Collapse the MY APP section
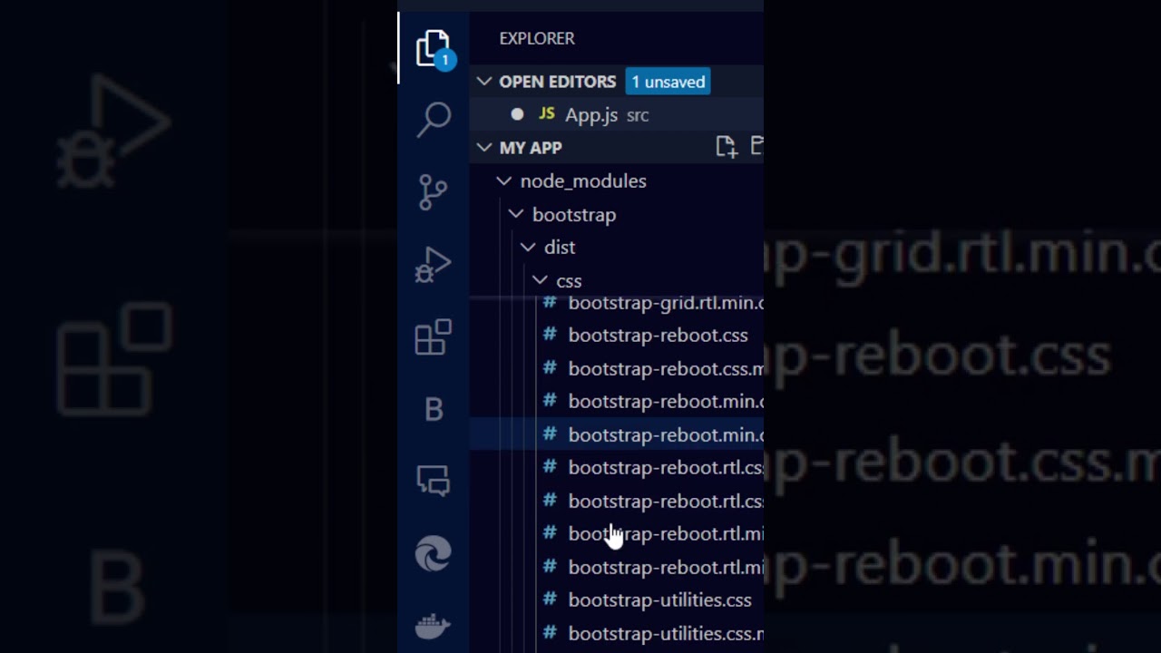This screenshot has width=1161, height=653. coord(484,148)
